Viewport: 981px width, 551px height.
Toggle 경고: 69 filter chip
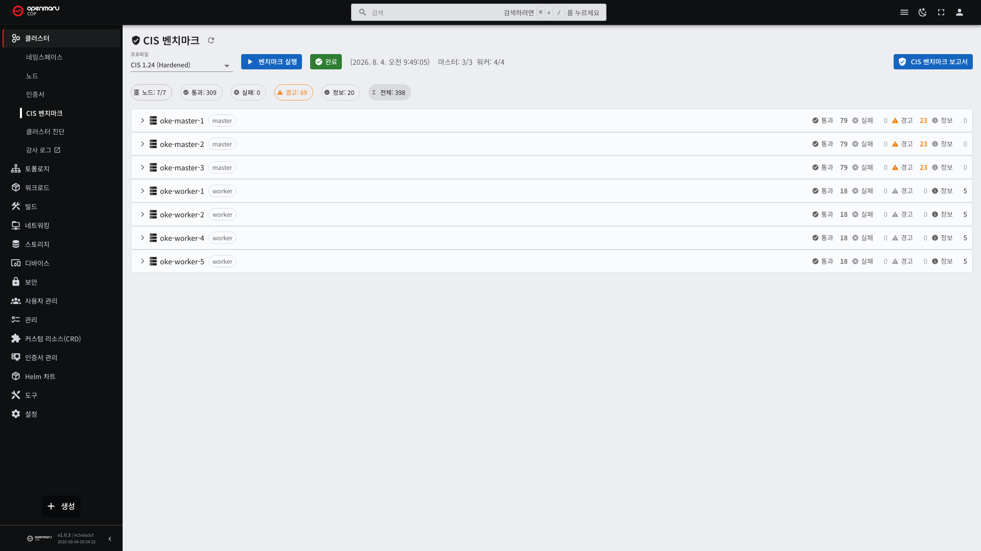[x=294, y=92]
